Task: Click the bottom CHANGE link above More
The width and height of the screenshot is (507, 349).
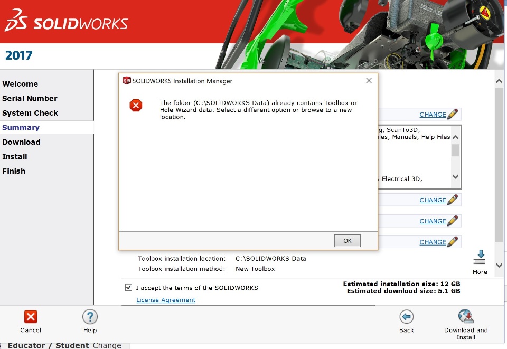Action: click(x=433, y=242)
